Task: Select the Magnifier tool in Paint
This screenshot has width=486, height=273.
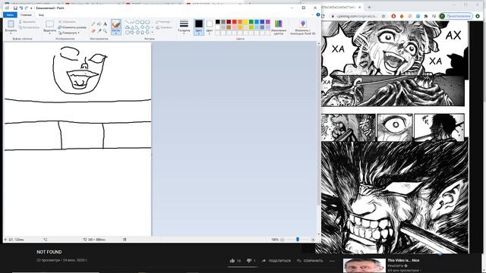Action: tap(105, 30)
